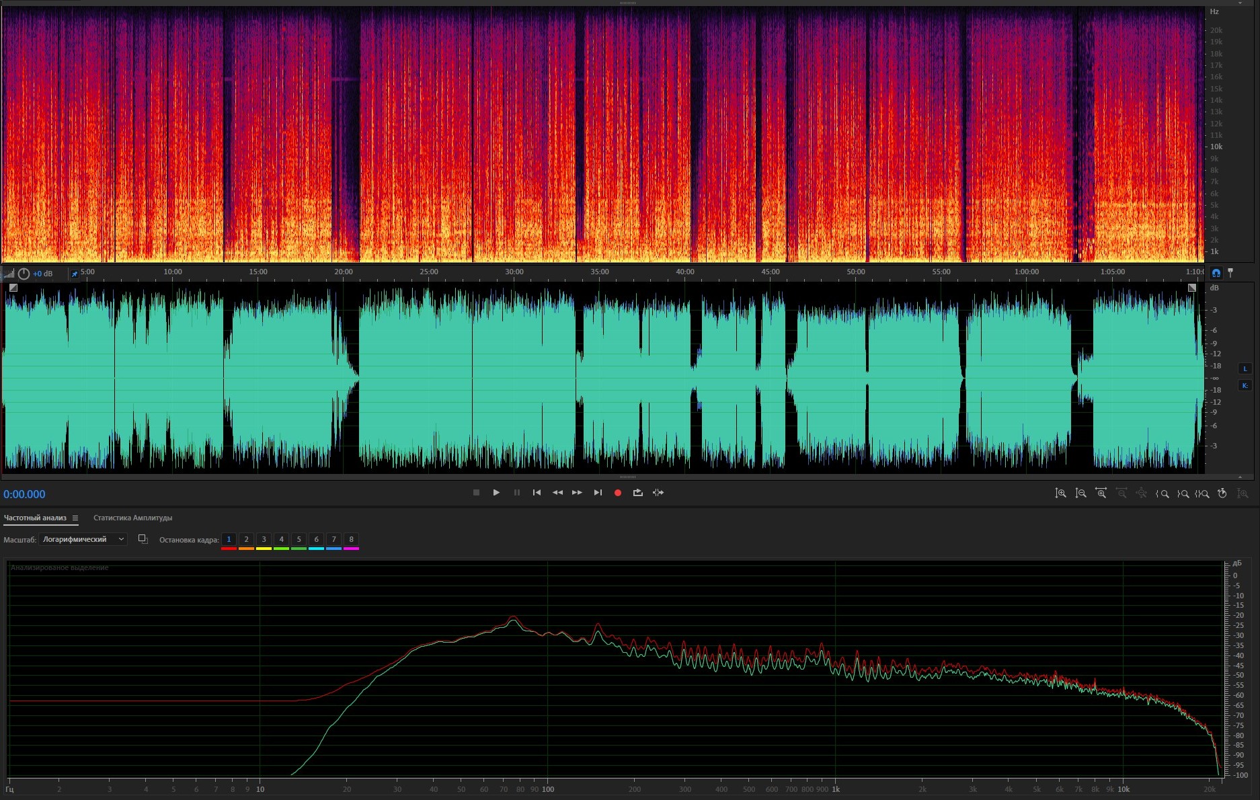Viewport: 1260px width, 800px height.
Task: Click the Zoom to In Point icon
Action: [x=1162, y=493]
